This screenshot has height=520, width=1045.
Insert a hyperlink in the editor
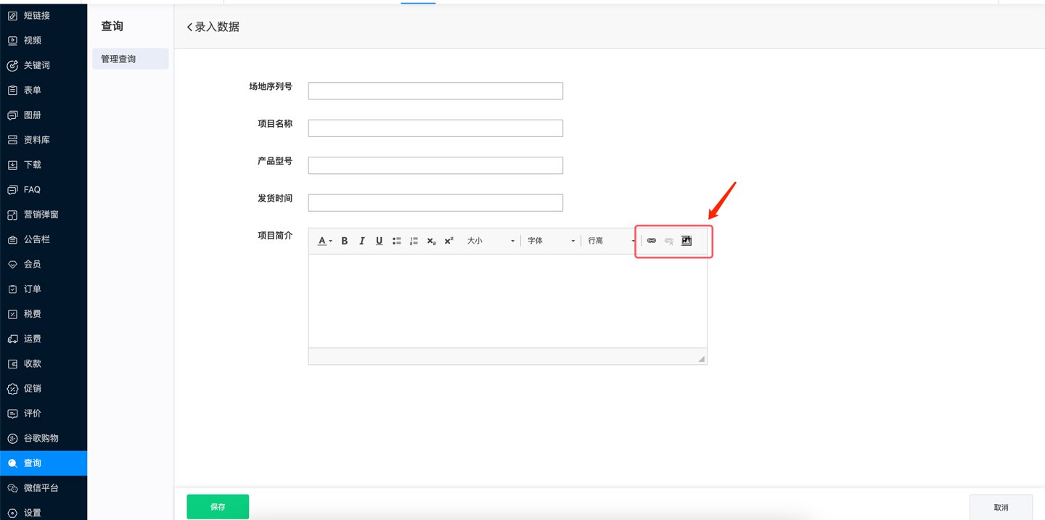pyautogui.click(x=652, y=241)
